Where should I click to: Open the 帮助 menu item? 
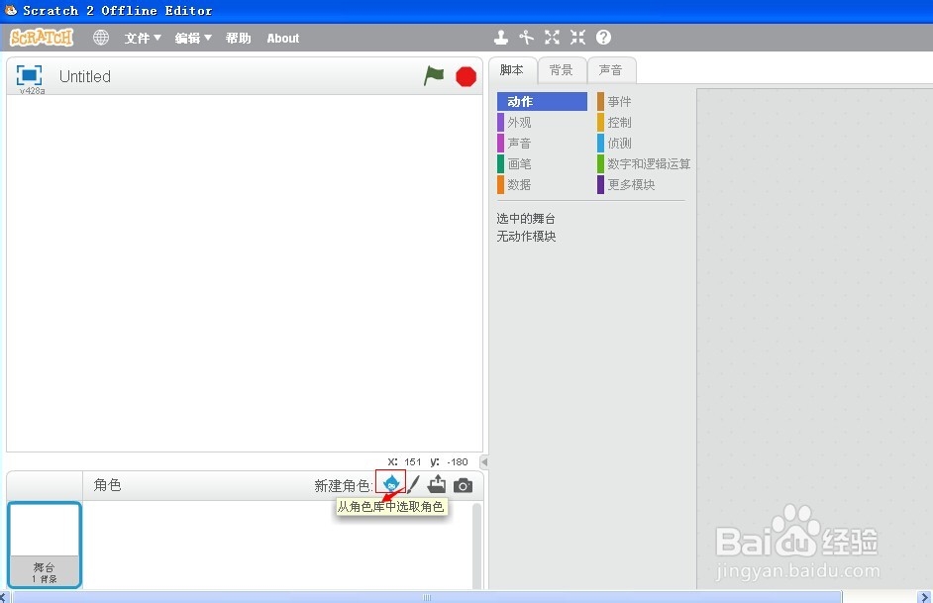(x=238, y=38)
